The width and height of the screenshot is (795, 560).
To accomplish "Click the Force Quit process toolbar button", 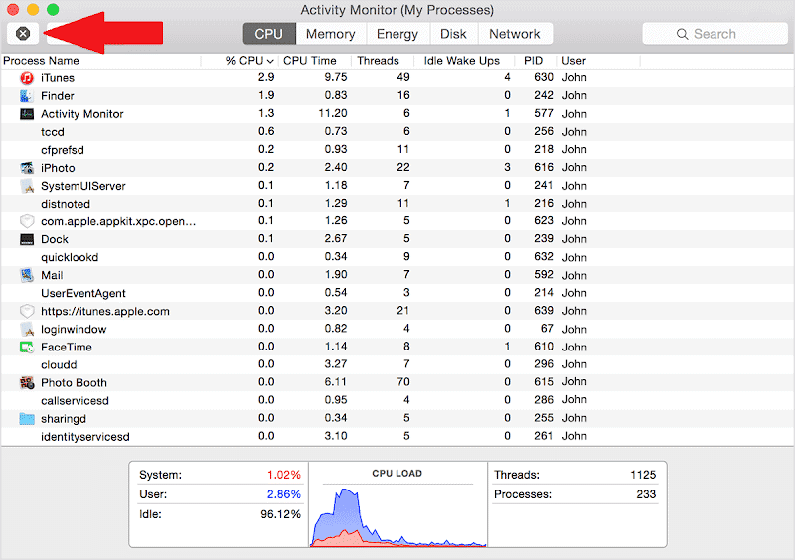I will (x=23, y=34).
